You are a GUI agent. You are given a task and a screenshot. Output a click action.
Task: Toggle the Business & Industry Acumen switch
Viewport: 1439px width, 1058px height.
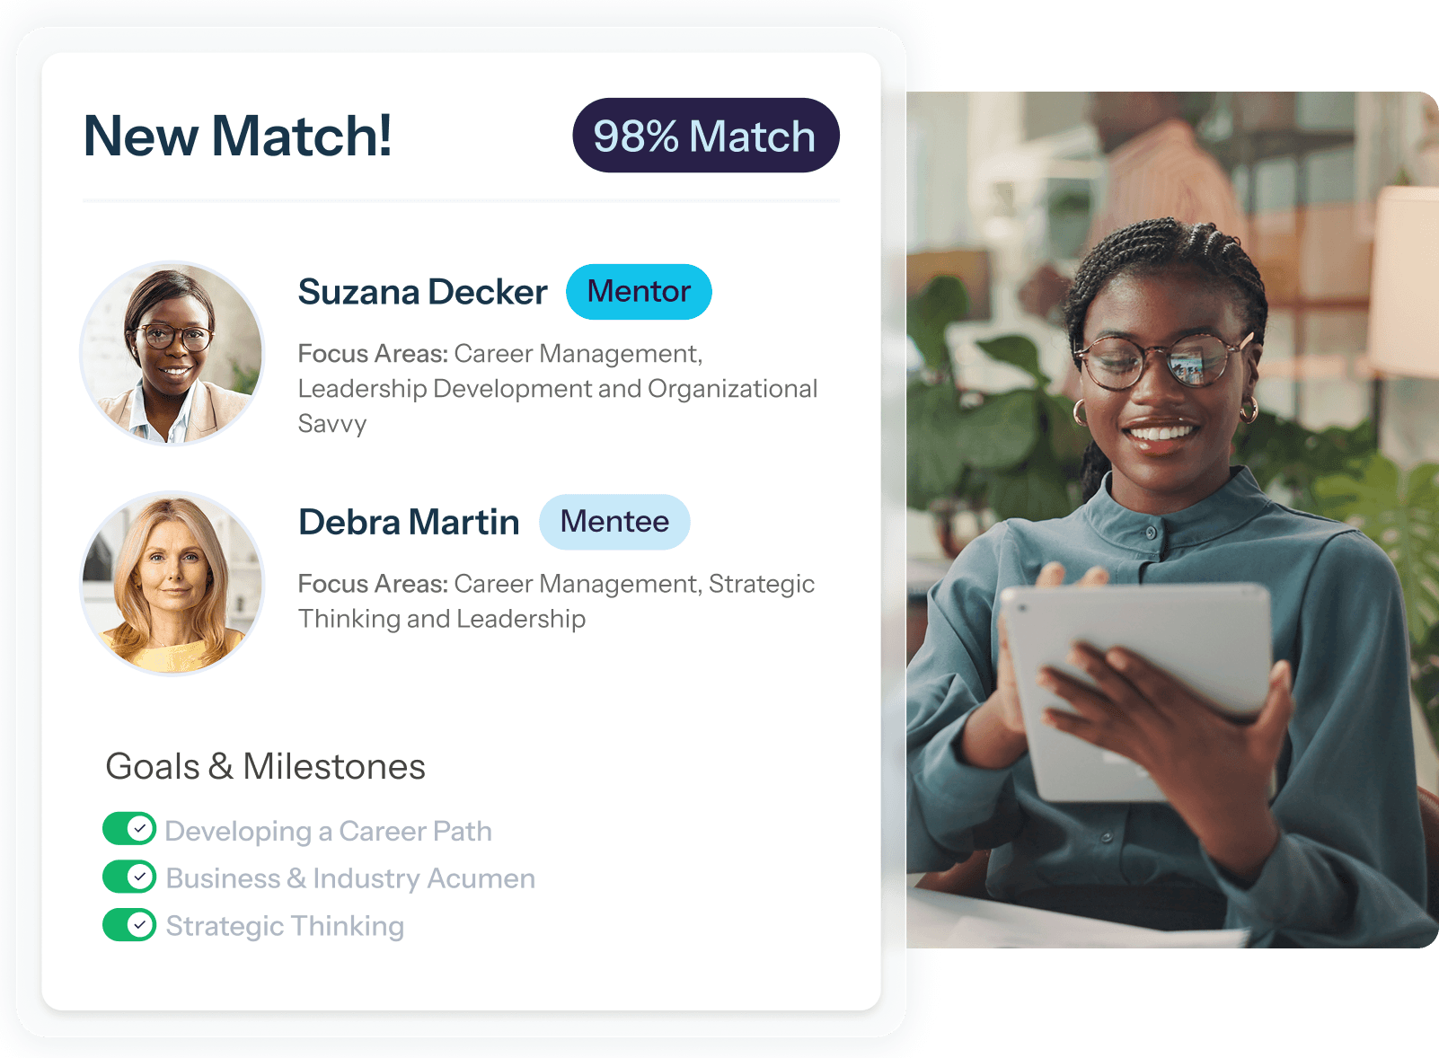129,877
